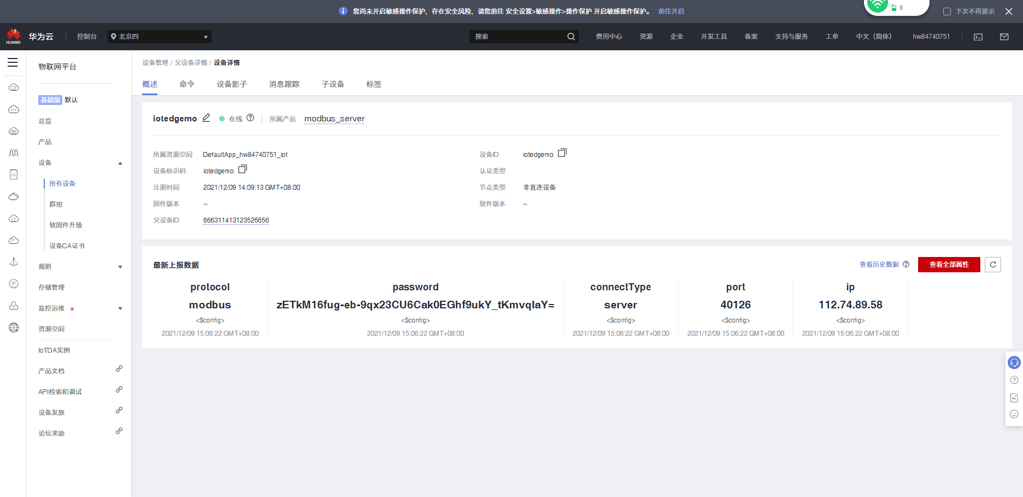Check the 下次不再提示 checkbox

947,11
